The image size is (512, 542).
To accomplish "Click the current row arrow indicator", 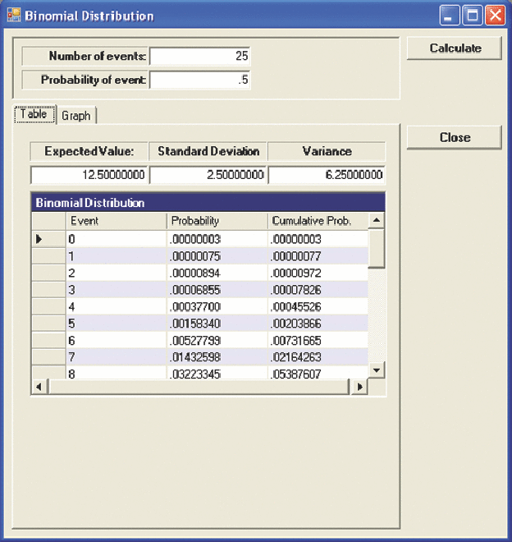I will [39, 239].
